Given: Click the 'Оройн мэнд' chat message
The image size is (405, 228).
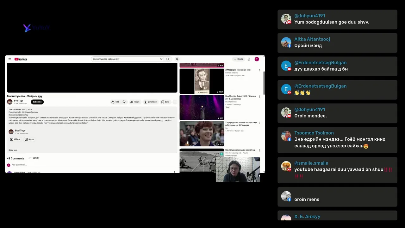Looking at the screenshot, I should pyautogui.click(x=308, y=46).
